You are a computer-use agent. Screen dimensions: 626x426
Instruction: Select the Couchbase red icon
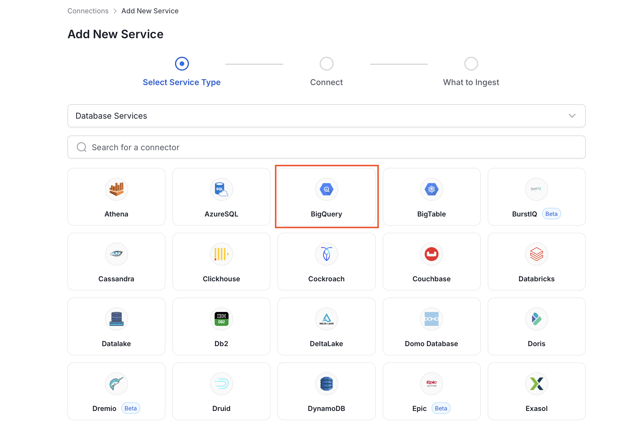(432, 254)
